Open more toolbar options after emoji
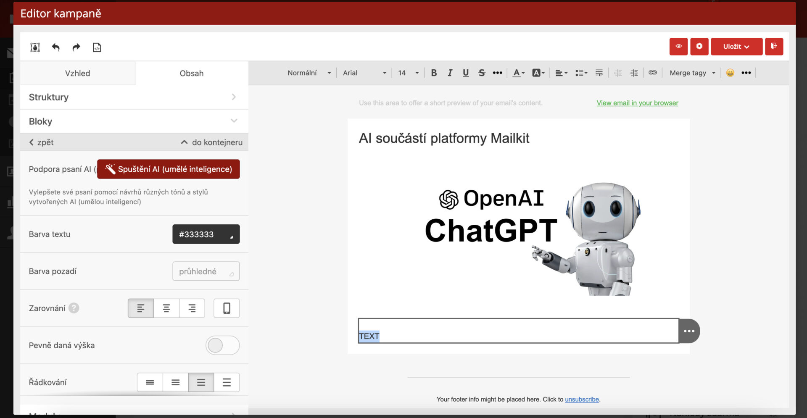 click(746, 73)
